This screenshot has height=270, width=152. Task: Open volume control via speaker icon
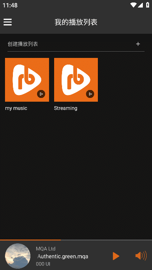point(141,255)
